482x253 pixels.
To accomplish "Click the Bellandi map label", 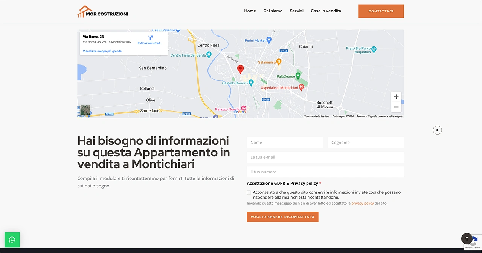I will coord(148,89).
